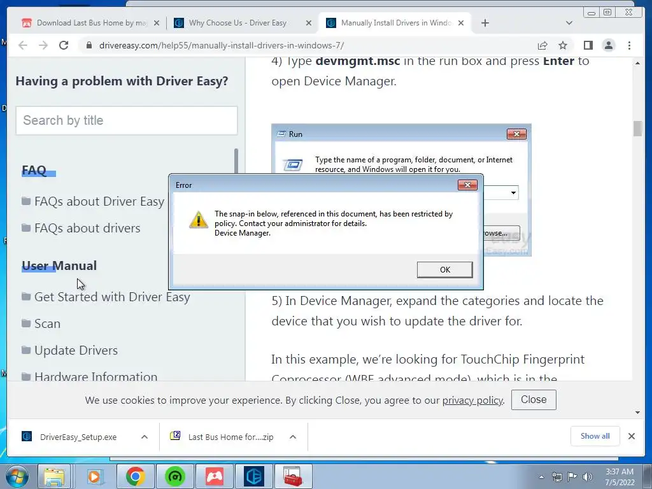Click OK in the Error dialog
The width and height of the screenshot is (652, 489).
click(x=444, y=269)
